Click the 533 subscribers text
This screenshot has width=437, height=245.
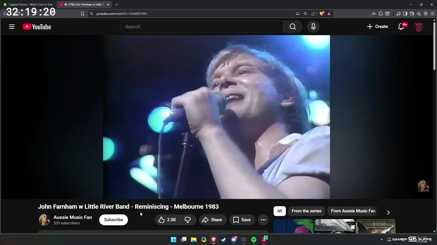click(x=67, y=223)
